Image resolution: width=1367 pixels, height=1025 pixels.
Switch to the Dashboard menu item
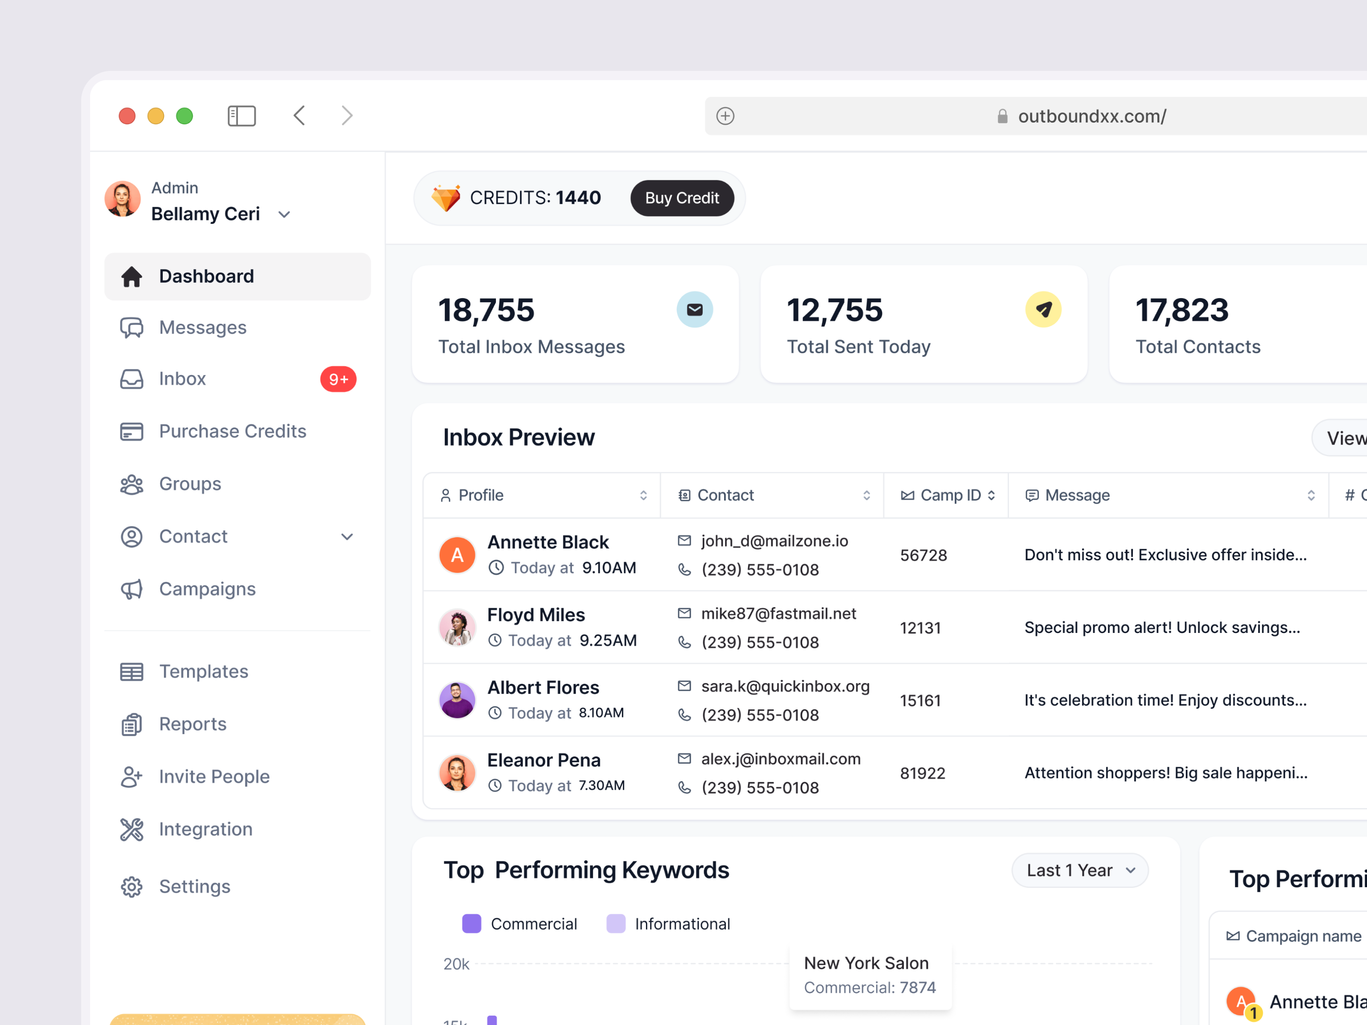click(206, 276)
